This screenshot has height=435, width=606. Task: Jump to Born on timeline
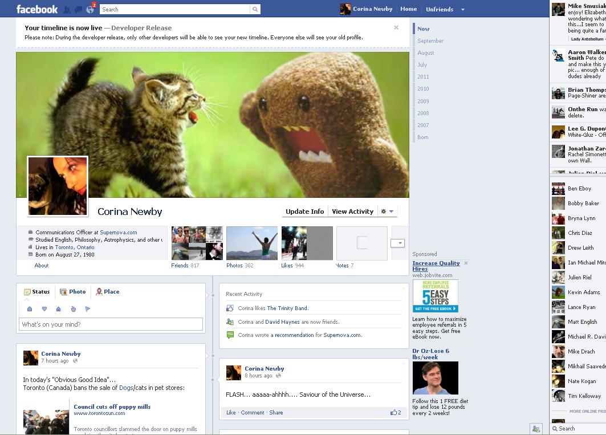coord(422,137)
